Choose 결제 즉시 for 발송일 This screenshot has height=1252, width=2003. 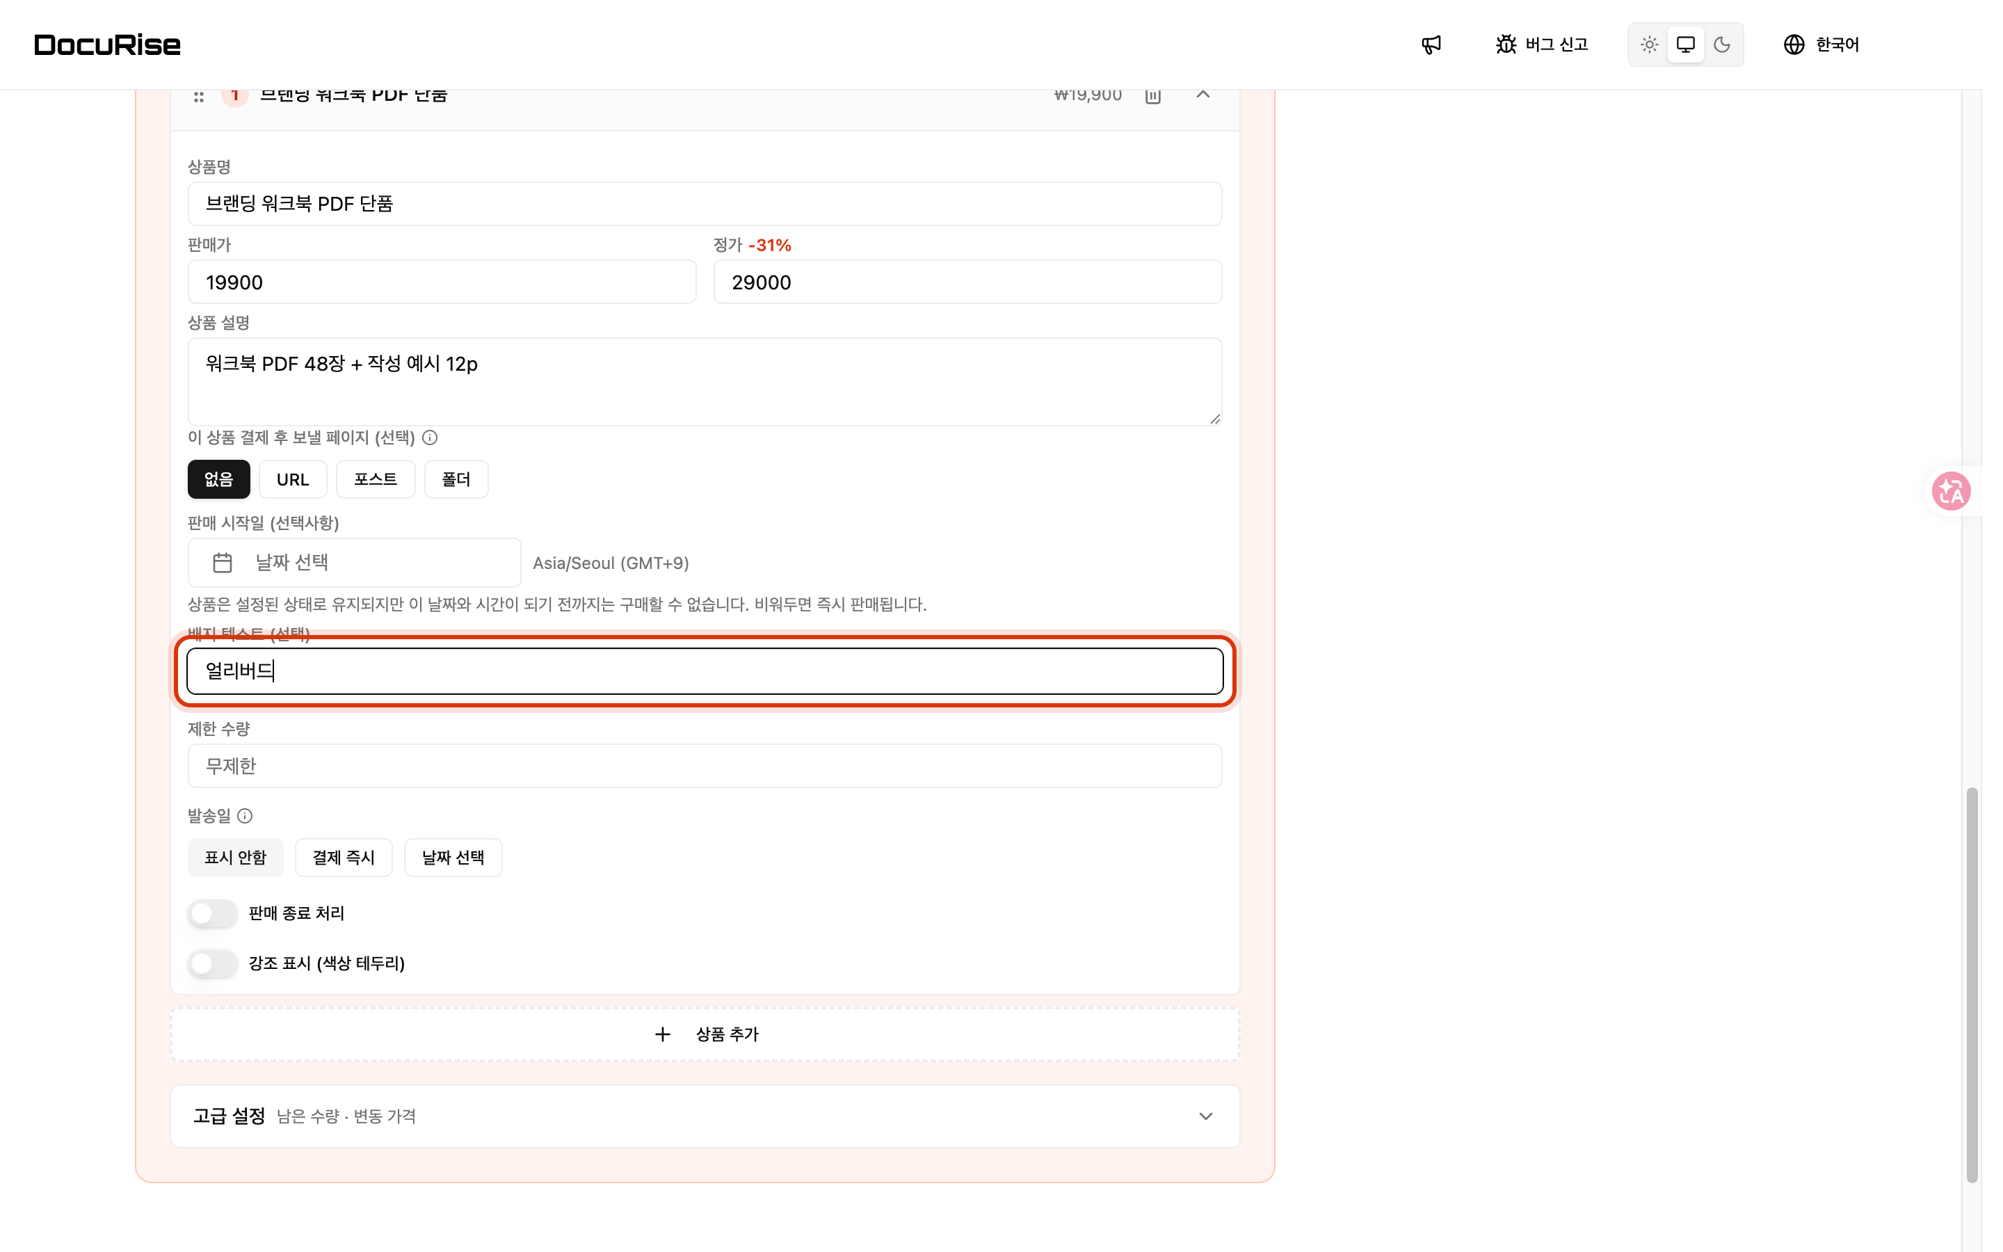[344, 857]
